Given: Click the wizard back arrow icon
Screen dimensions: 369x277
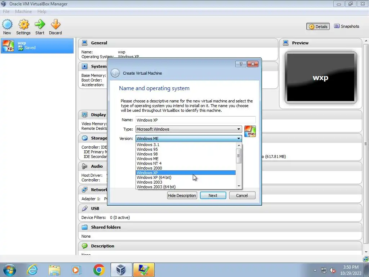Looking at the screenshot, I should tap(115, 73).
